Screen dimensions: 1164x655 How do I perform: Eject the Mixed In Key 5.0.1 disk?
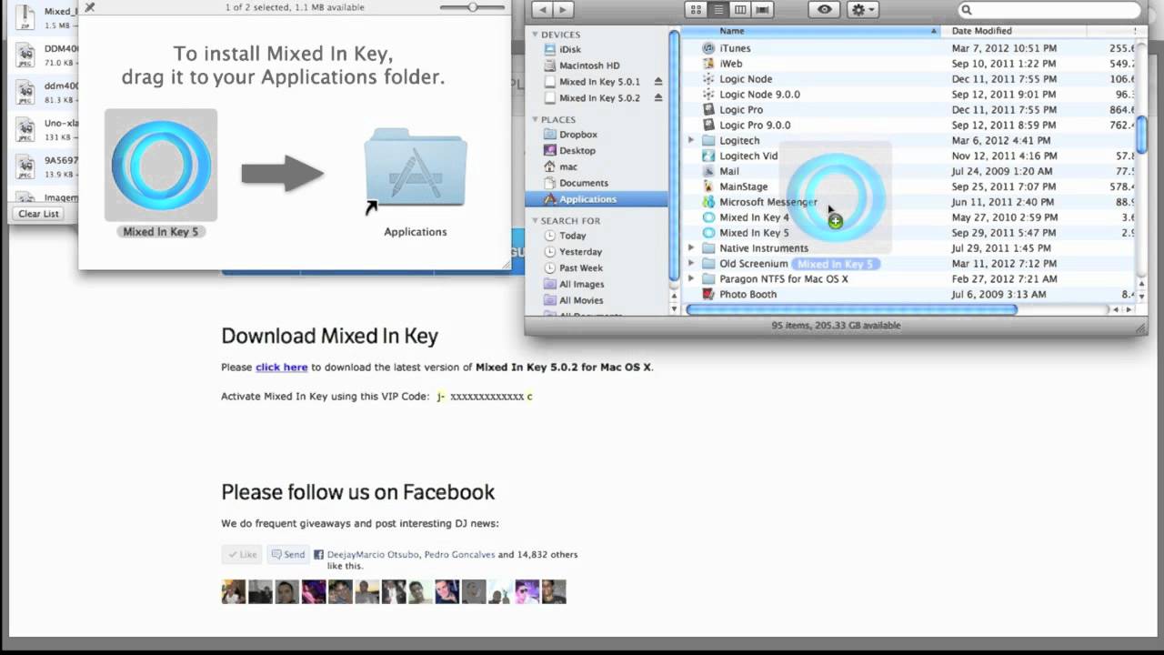click(x=658, y=82)
